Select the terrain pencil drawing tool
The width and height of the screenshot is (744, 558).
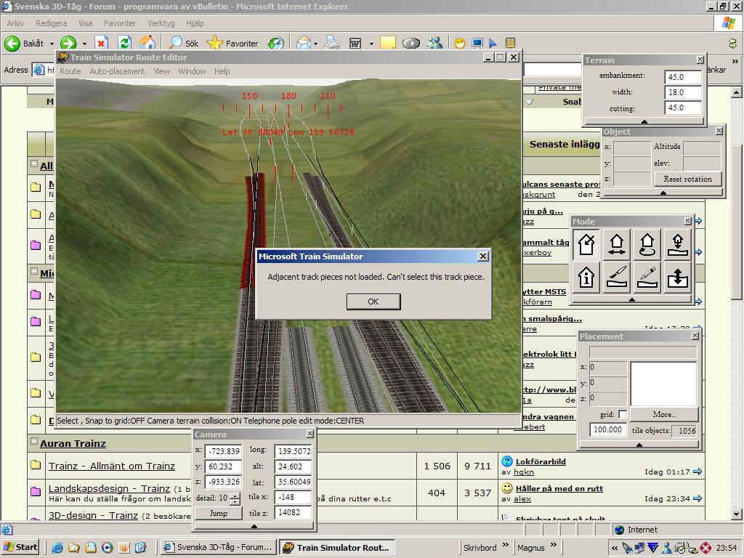point(647,277)
